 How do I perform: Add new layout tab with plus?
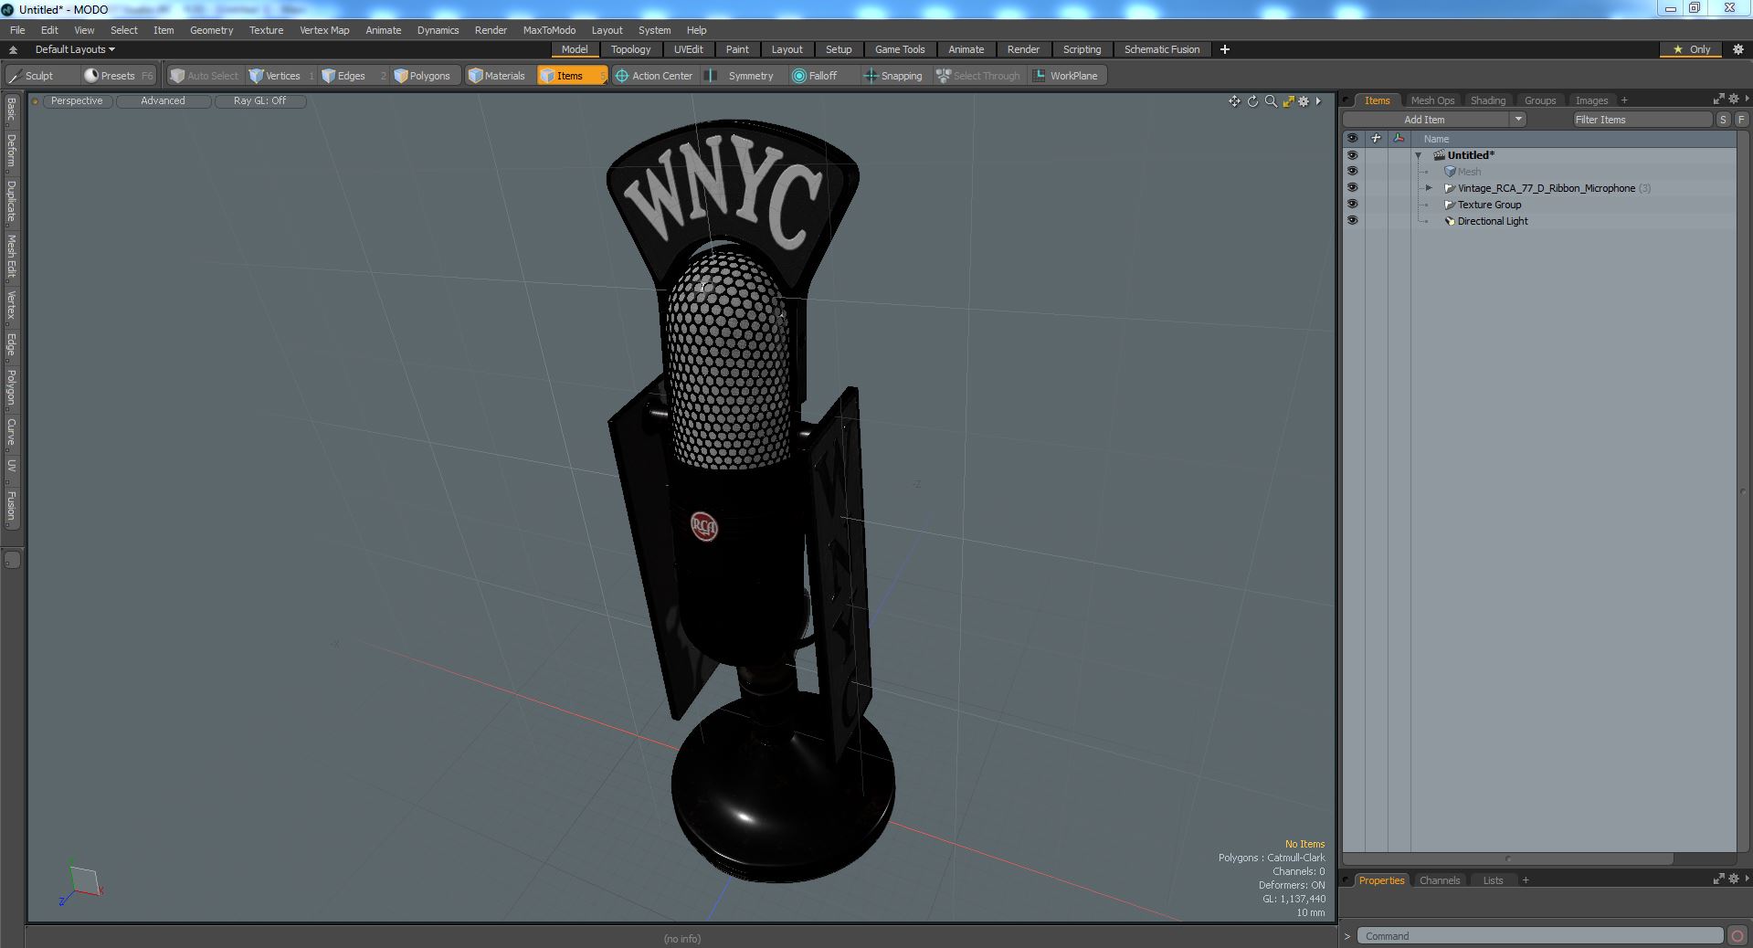click(1225, 49)
